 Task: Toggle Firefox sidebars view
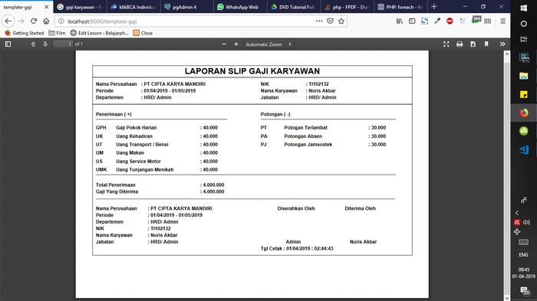(412, 21)
